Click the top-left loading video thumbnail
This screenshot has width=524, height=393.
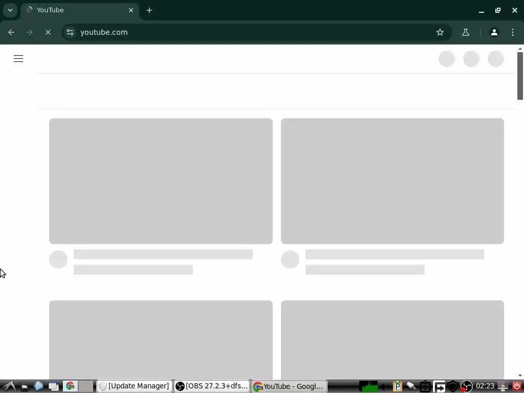(x=161, y=181)
